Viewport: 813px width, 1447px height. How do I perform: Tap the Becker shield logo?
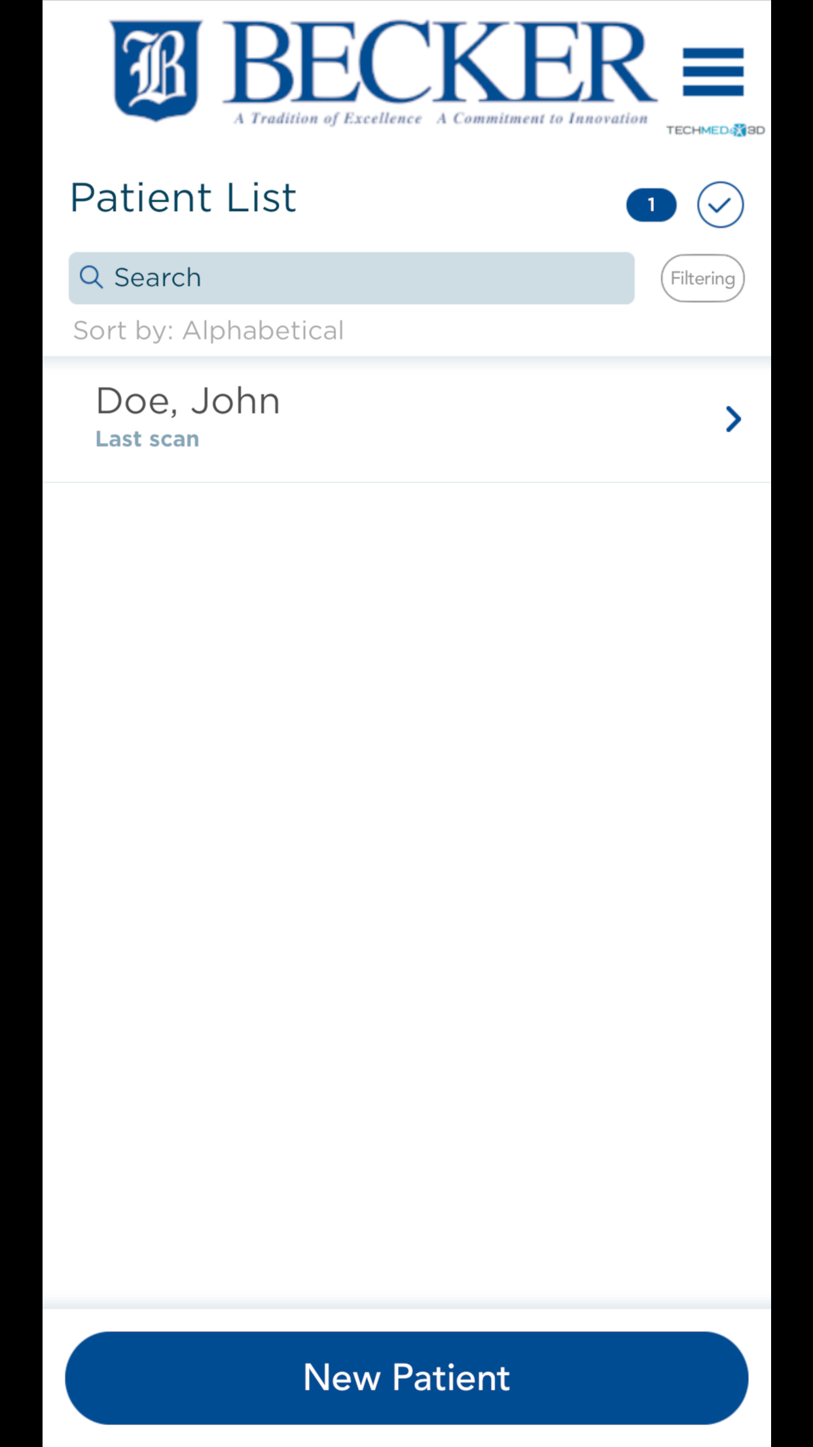(156, 70)
